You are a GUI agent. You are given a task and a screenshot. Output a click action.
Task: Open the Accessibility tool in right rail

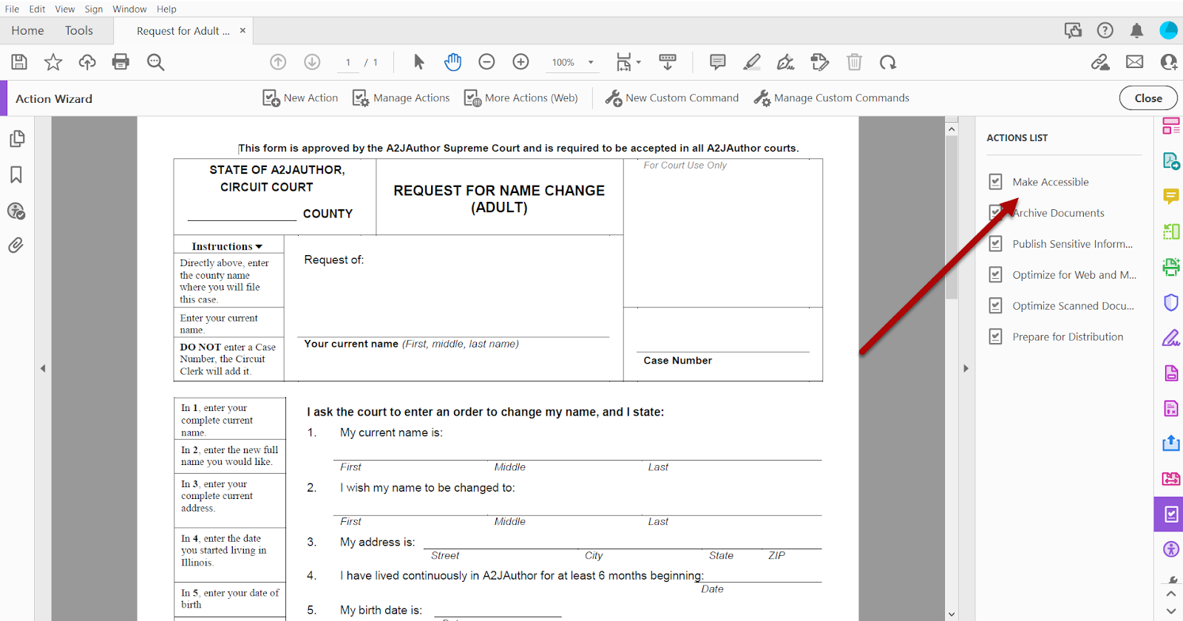1171,549
